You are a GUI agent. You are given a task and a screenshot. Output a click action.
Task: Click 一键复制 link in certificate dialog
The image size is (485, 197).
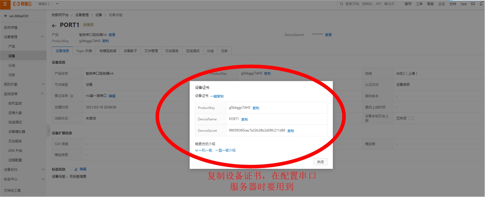tap(217, 96)
